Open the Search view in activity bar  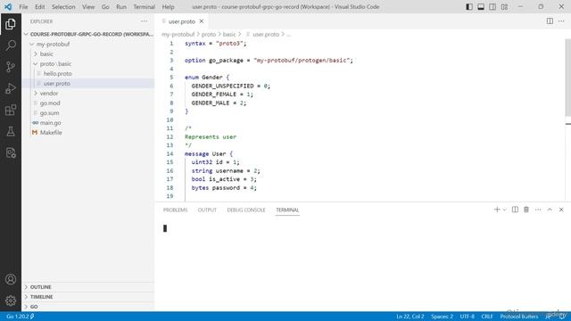click(11, 45)
